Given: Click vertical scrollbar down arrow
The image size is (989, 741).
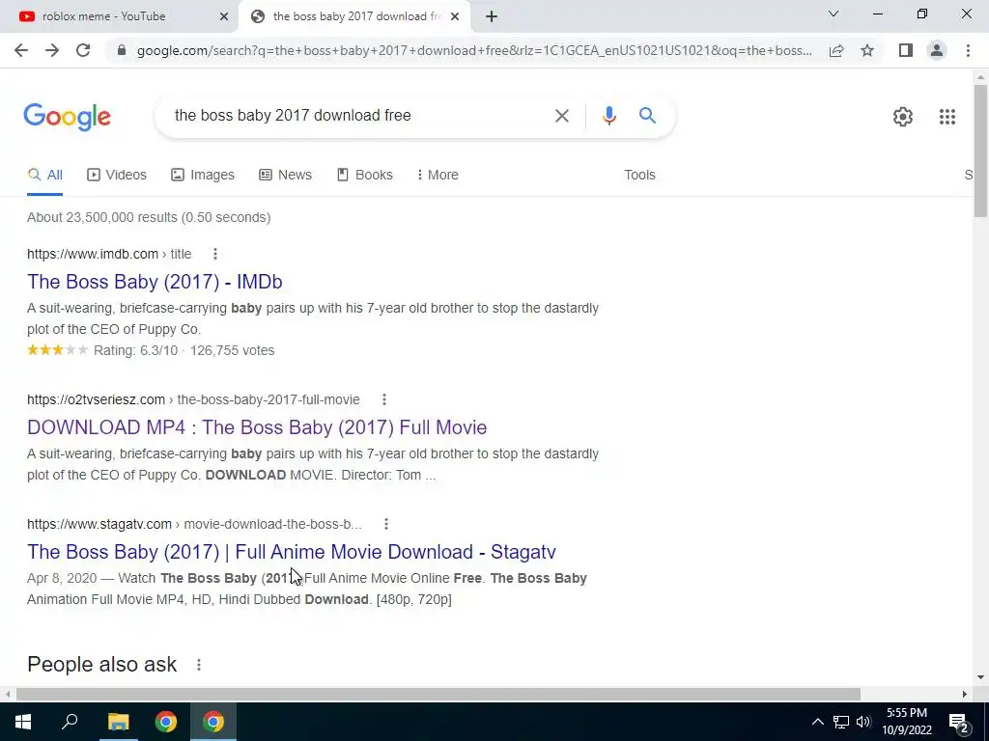Looking at the screenshot, I should tap(980, 678).
